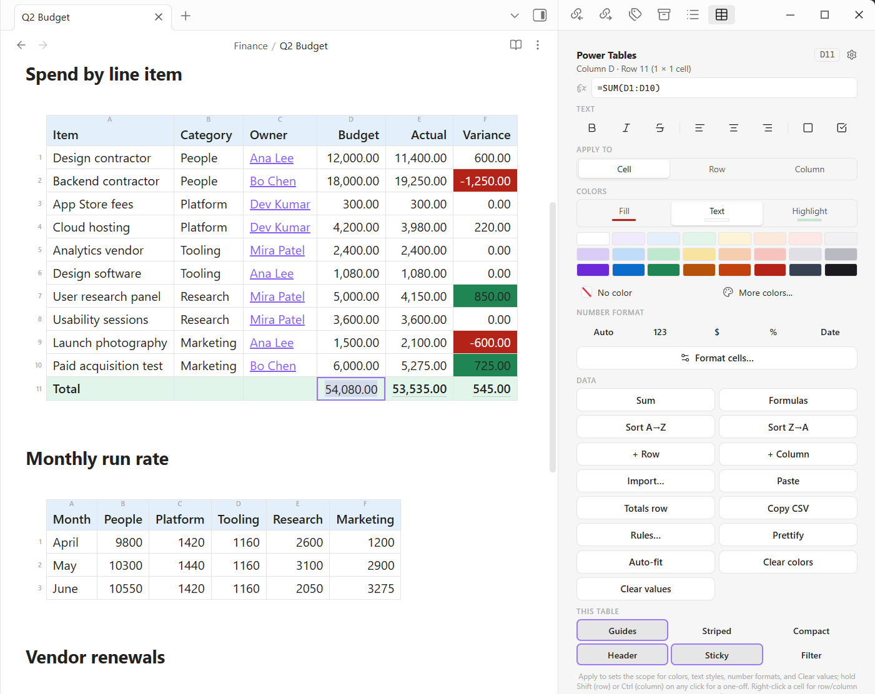Click the bold text formatting icon
The width and height of the screenshot is (875, 694).
click(x=592, y=128)
